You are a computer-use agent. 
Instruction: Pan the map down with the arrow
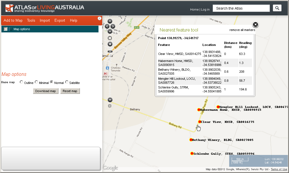click(110, 32)
